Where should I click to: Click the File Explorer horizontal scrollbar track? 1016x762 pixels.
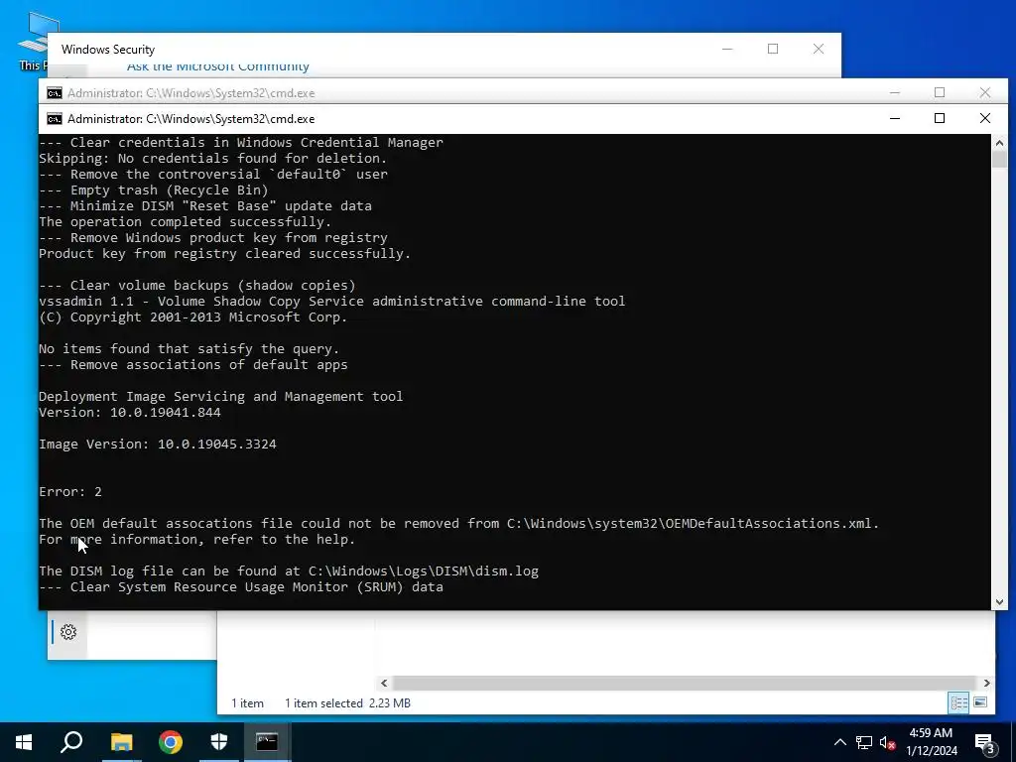point(685,683)
